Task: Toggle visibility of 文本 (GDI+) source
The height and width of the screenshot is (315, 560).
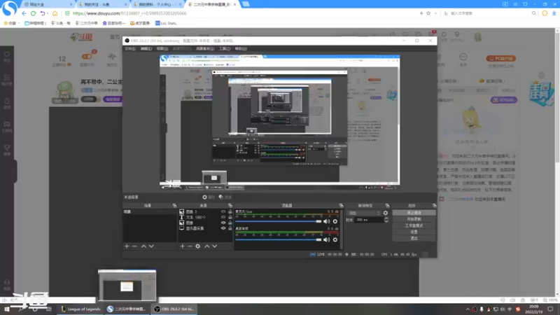Action: pyautogui.click(x=223, y=217)
